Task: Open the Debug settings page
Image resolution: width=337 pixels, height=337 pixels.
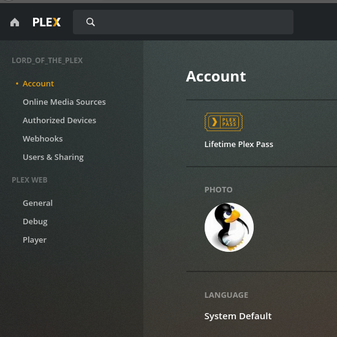Action: pyautogui.click(x=35, y=222)
